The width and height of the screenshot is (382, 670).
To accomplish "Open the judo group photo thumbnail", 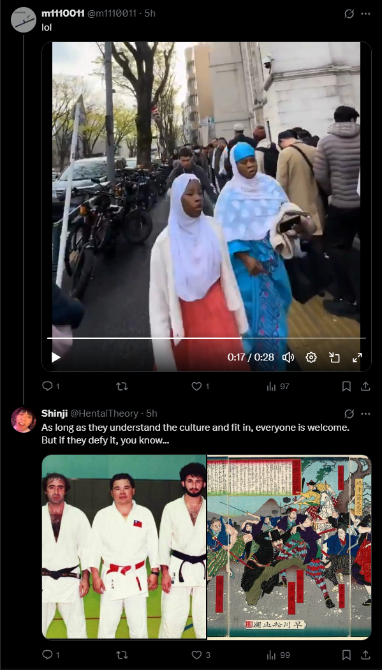I will click(x=124, y=547).
